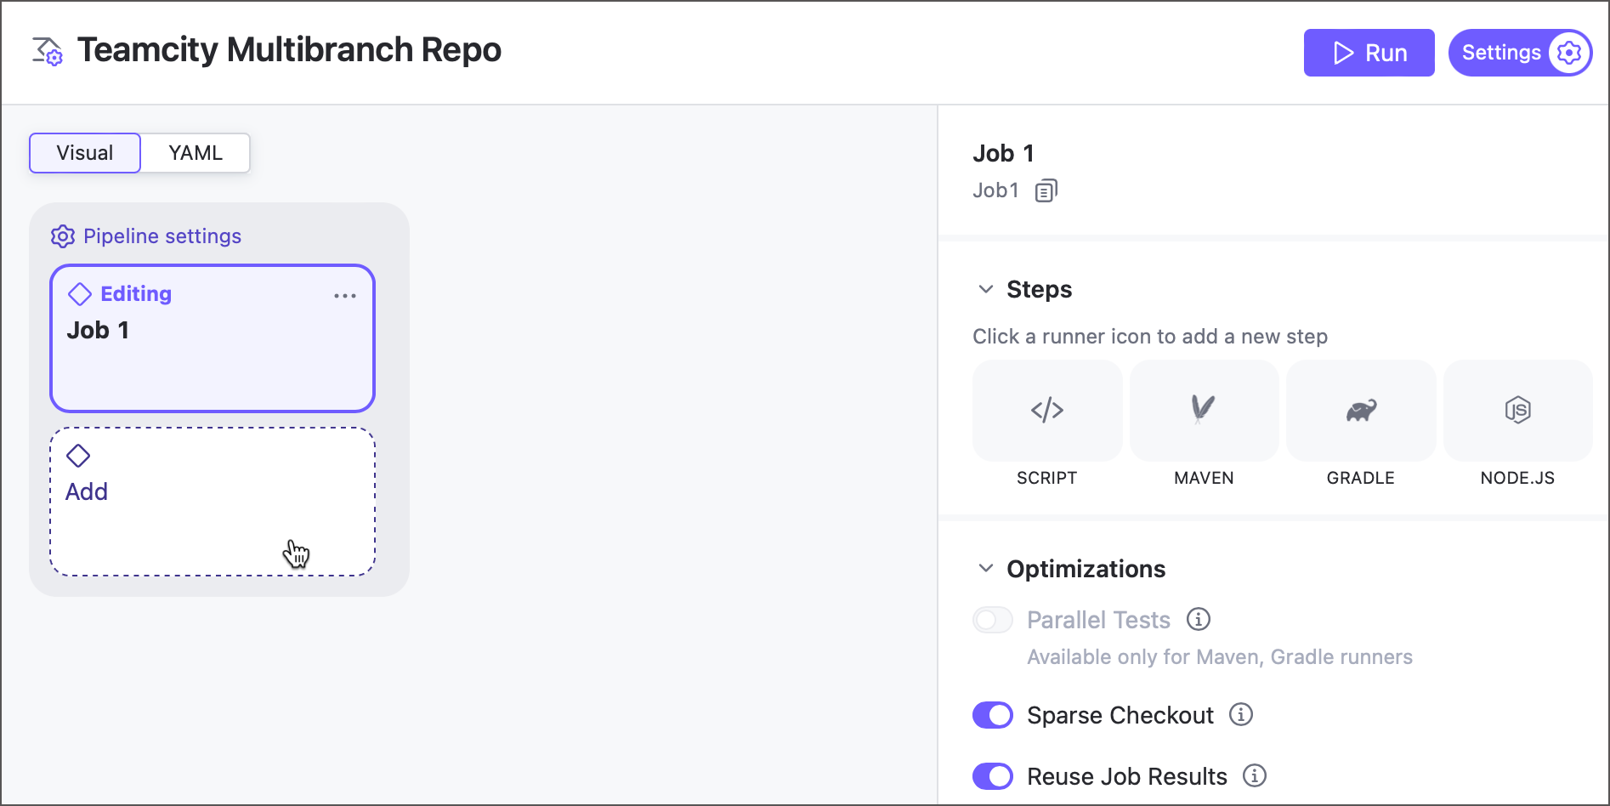Collapse the Steps section

[x=986, y=289]
